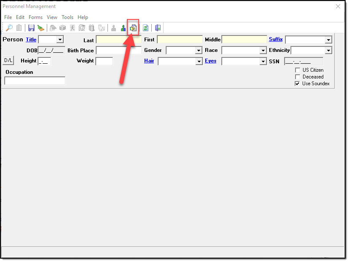Viewport: 349px width, 262px height.
Task: Check the Deceased checkbox
Action: click(x=298, y=77)
